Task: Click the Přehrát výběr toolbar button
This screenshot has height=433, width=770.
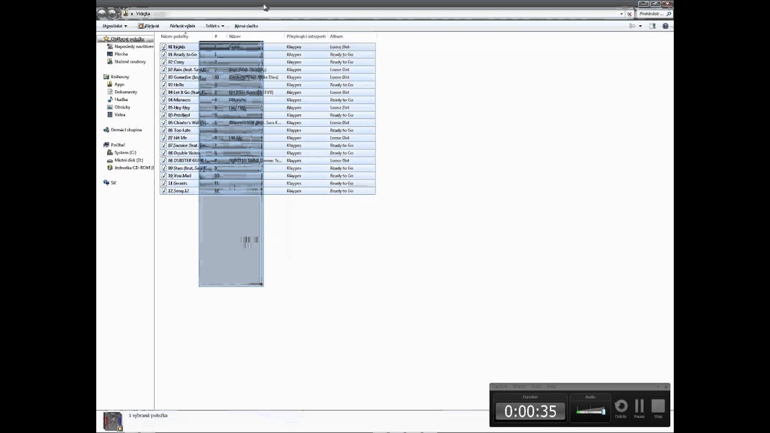Action: tap(182, 26)
